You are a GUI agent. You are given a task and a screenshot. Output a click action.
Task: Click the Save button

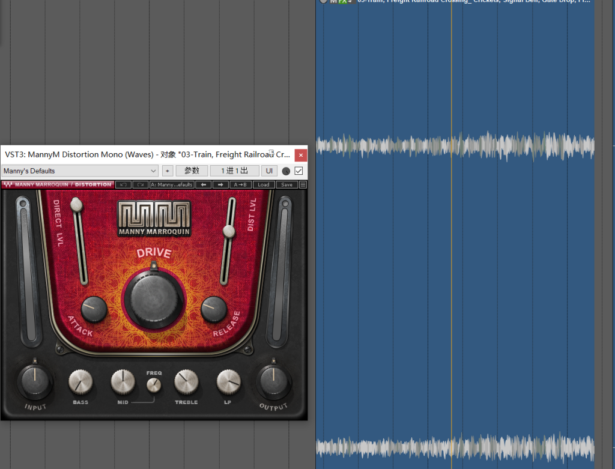coord(286,185)
